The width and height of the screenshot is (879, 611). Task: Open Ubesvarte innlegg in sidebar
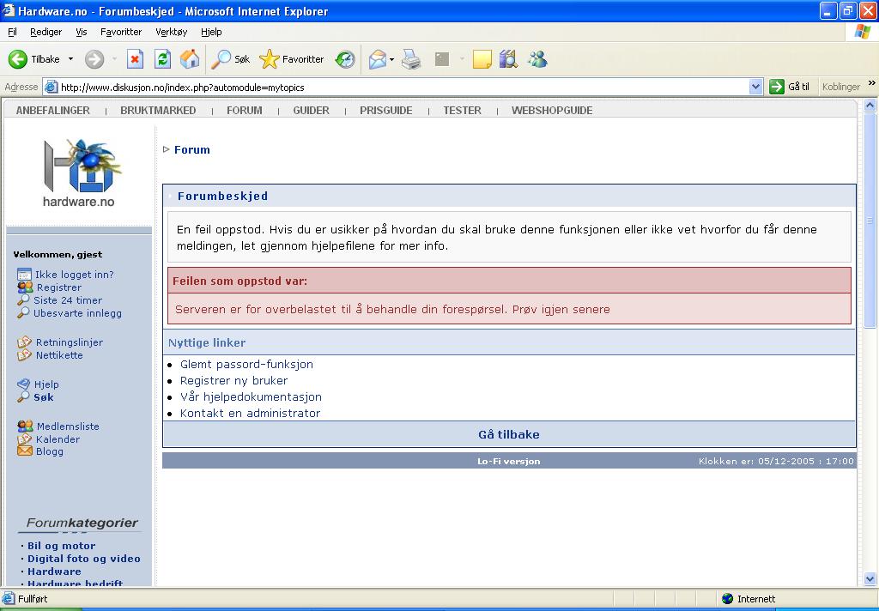[77, 313]
